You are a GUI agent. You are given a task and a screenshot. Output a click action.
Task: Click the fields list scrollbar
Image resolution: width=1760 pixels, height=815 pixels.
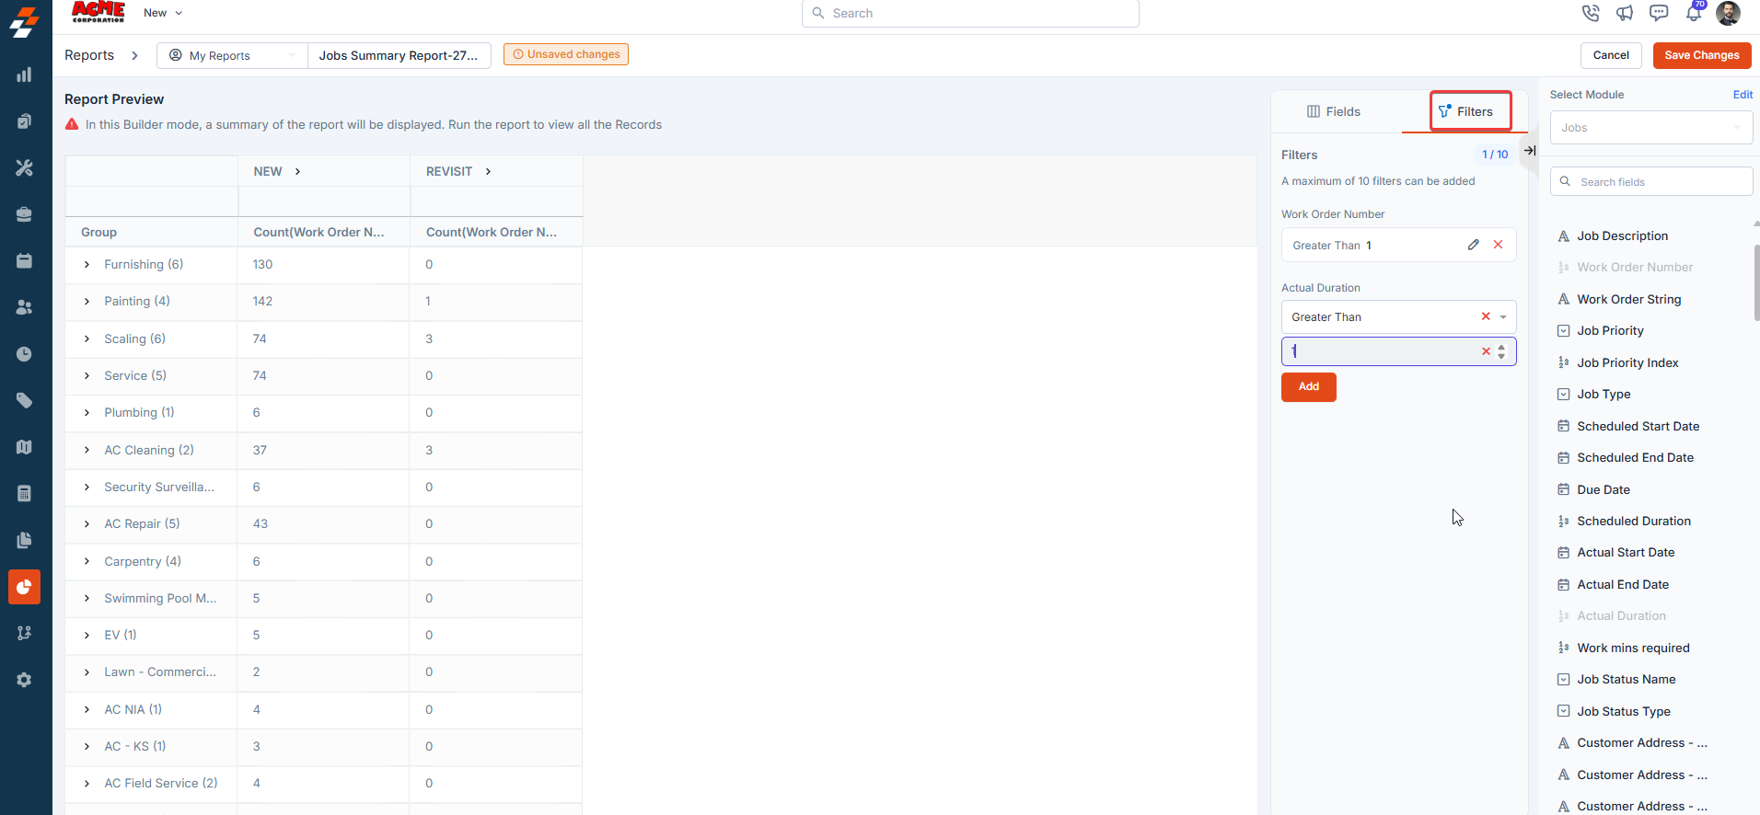1756,283
